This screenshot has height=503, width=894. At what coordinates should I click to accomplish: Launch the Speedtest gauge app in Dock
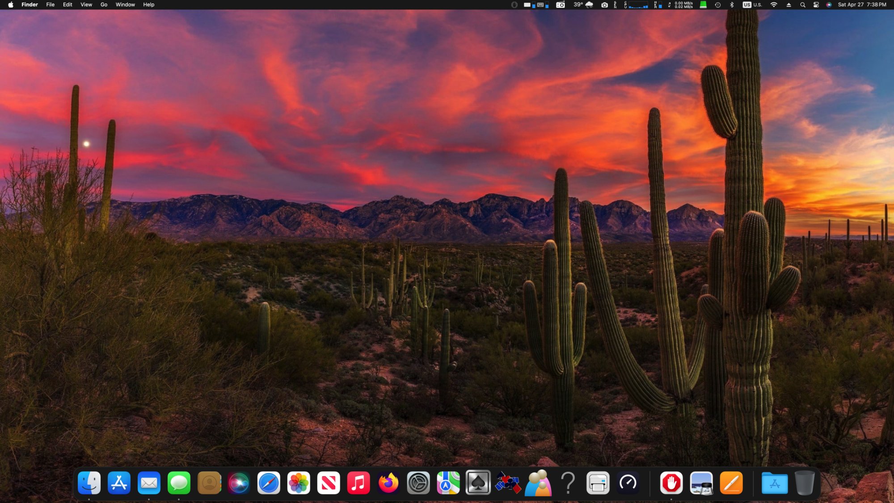(x=628, y=483)
